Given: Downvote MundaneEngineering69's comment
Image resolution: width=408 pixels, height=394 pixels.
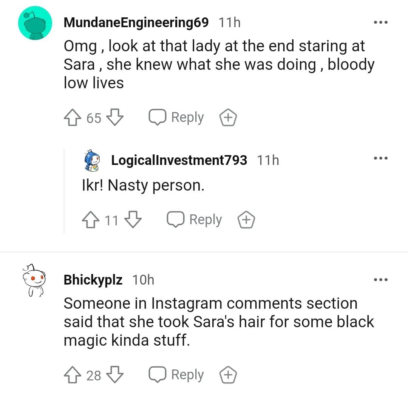Looking at the screenshot, I should coord(115,118).
